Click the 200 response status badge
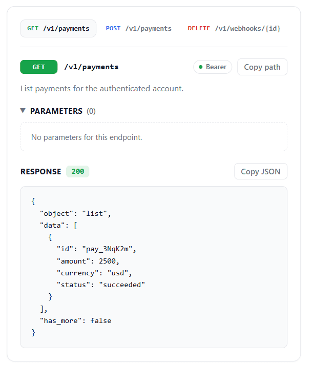 tap(77, 171)
